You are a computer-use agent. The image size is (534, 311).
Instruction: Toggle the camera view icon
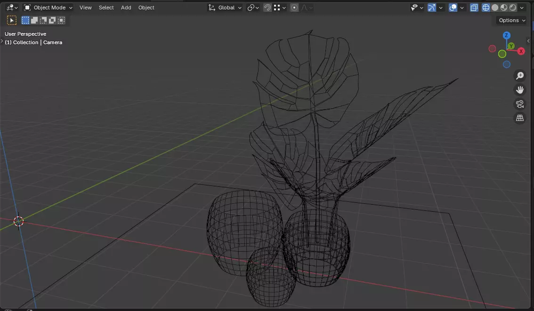pos(520,104)
